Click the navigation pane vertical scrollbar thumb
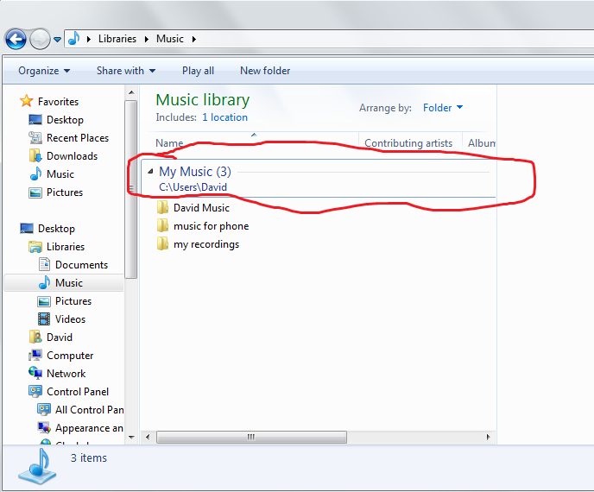This screenshot has height=492, width=594. pyautogui.click(x=131, y=189)
